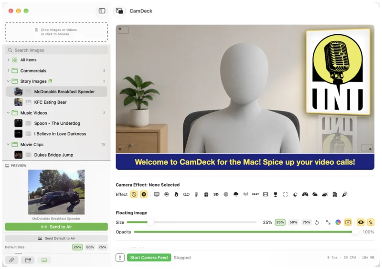Enable the 3D camera effect
382x269 pixels.
click(x=216, y=194)
